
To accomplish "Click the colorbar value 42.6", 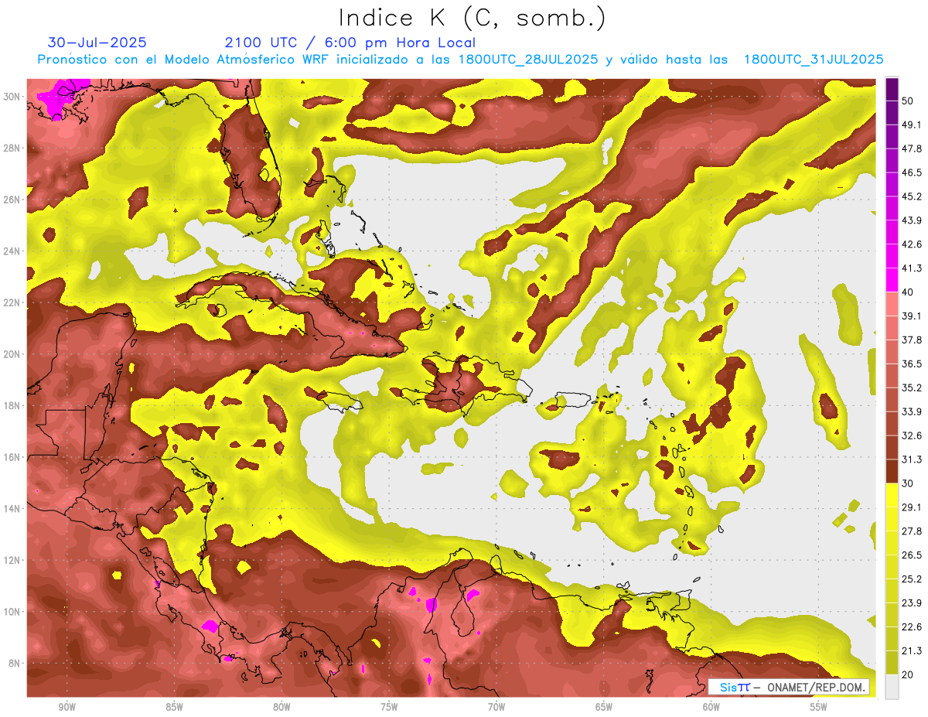I will click(x=912, y=244).
